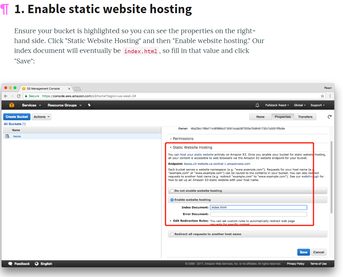Open the browser three-dot menu
343x277 pixels.
click(x=330, y=96)
